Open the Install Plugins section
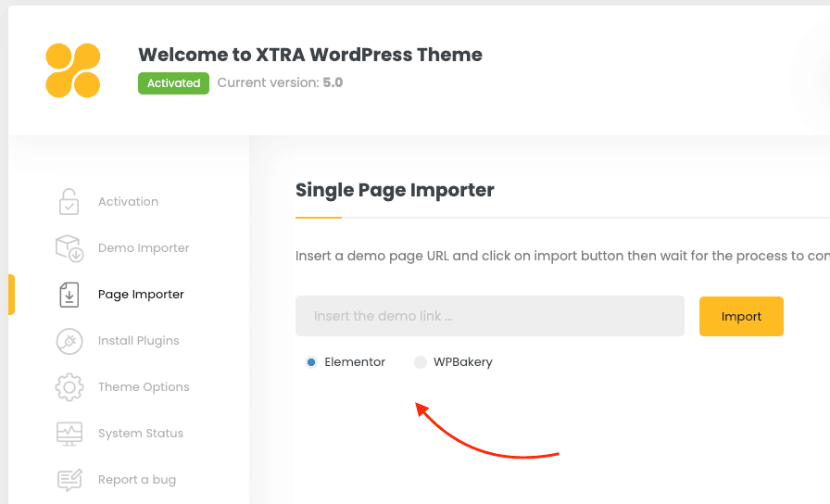Image resolution: width=830 pixels, height=504 pixels. pos(139,341)
